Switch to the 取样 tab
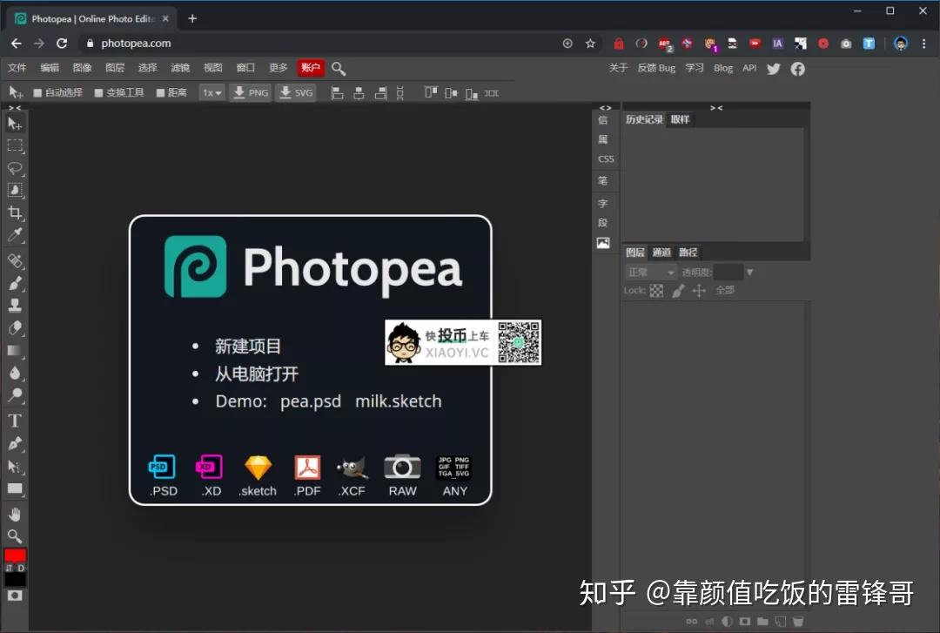Viewport: 940px width, 633px height. tap(680, 119)
